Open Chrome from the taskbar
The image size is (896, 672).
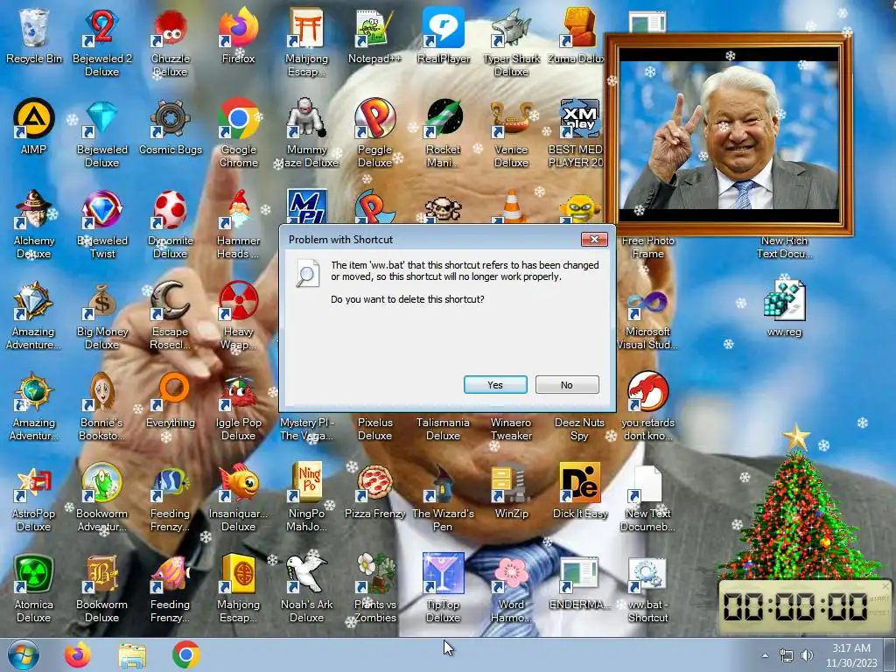[x=186, y=654]
